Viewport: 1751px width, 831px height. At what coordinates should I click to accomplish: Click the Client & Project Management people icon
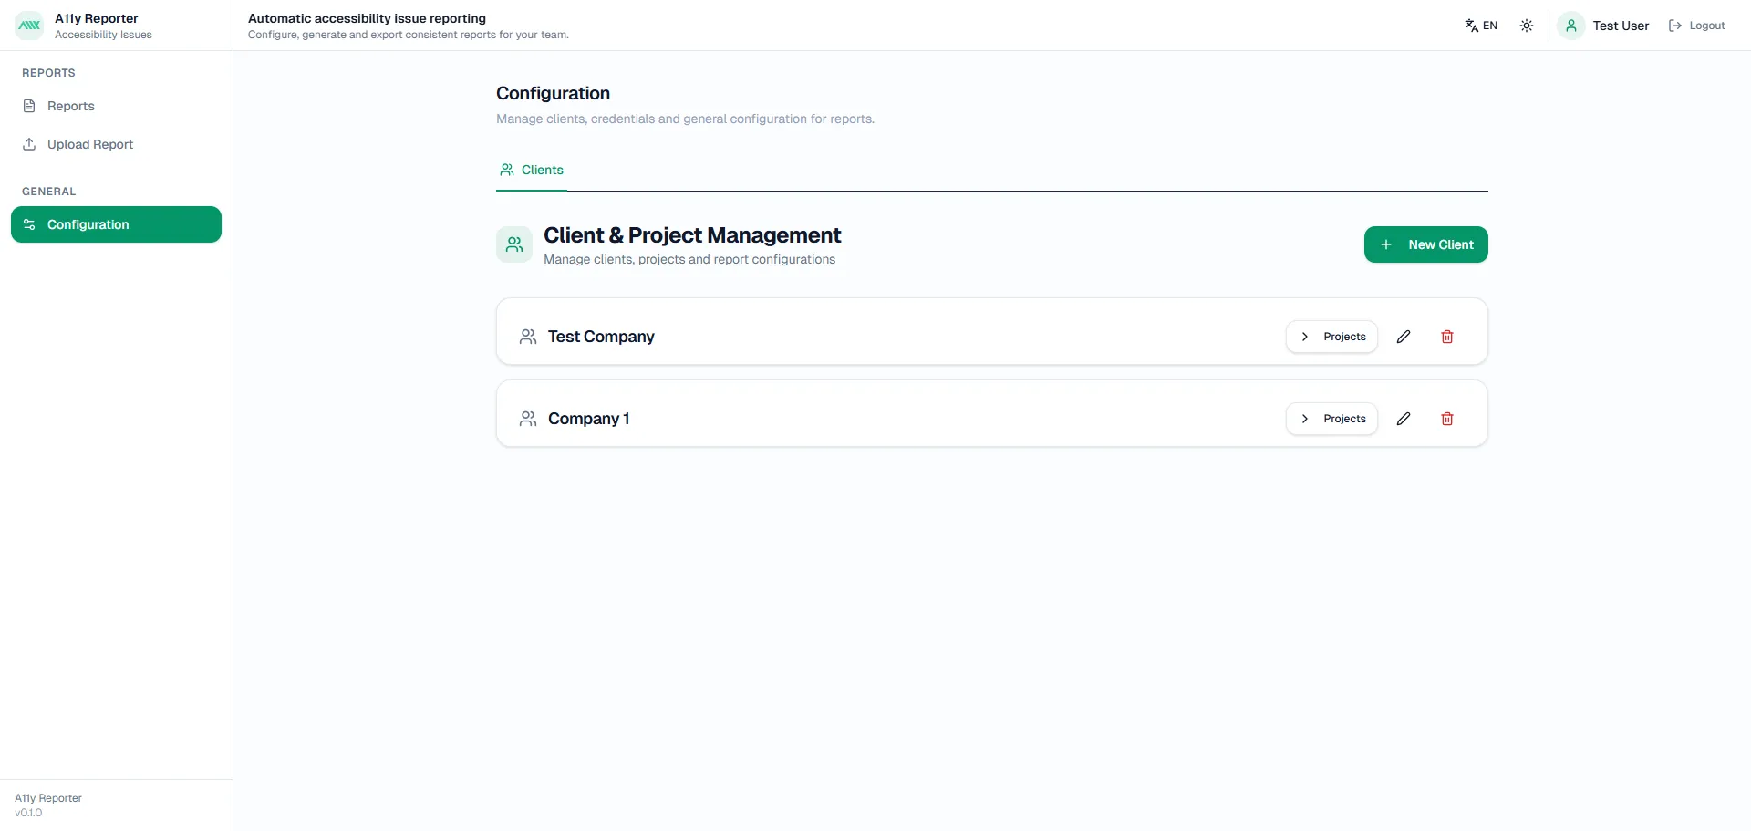514,244
